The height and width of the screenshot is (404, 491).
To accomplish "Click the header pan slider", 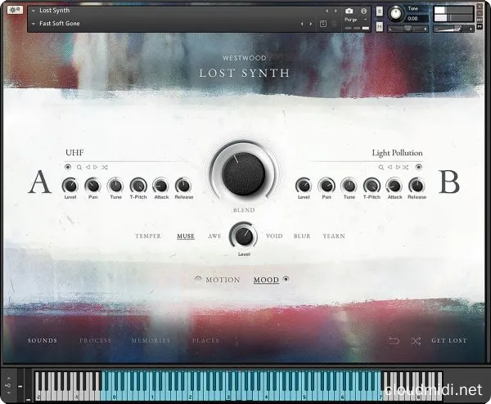I will 408,29.
